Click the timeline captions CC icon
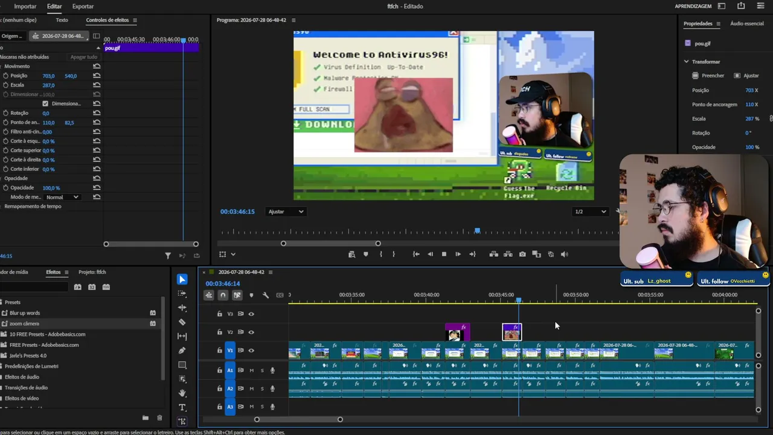The image size is (773, 435). (280, 295)
